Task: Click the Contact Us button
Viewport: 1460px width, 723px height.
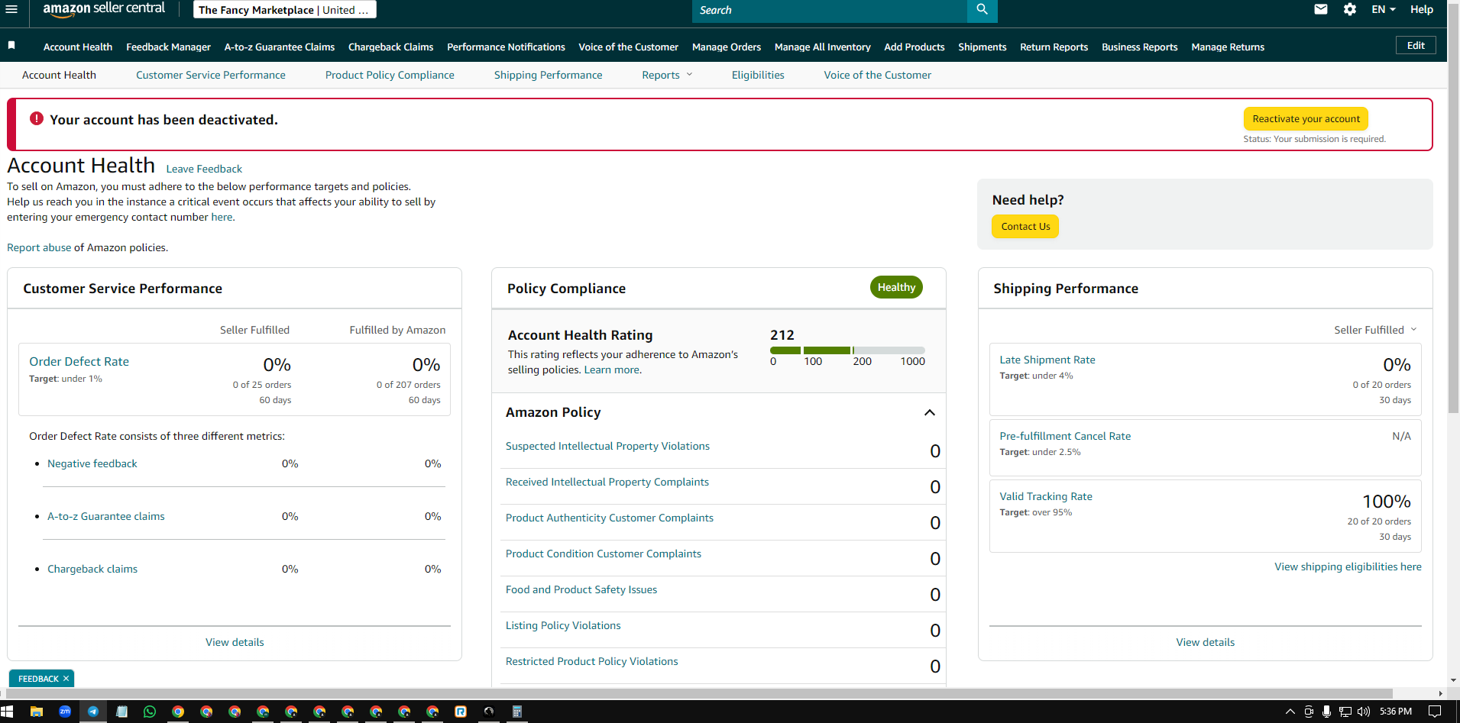Action: [x=1025, y=226]
